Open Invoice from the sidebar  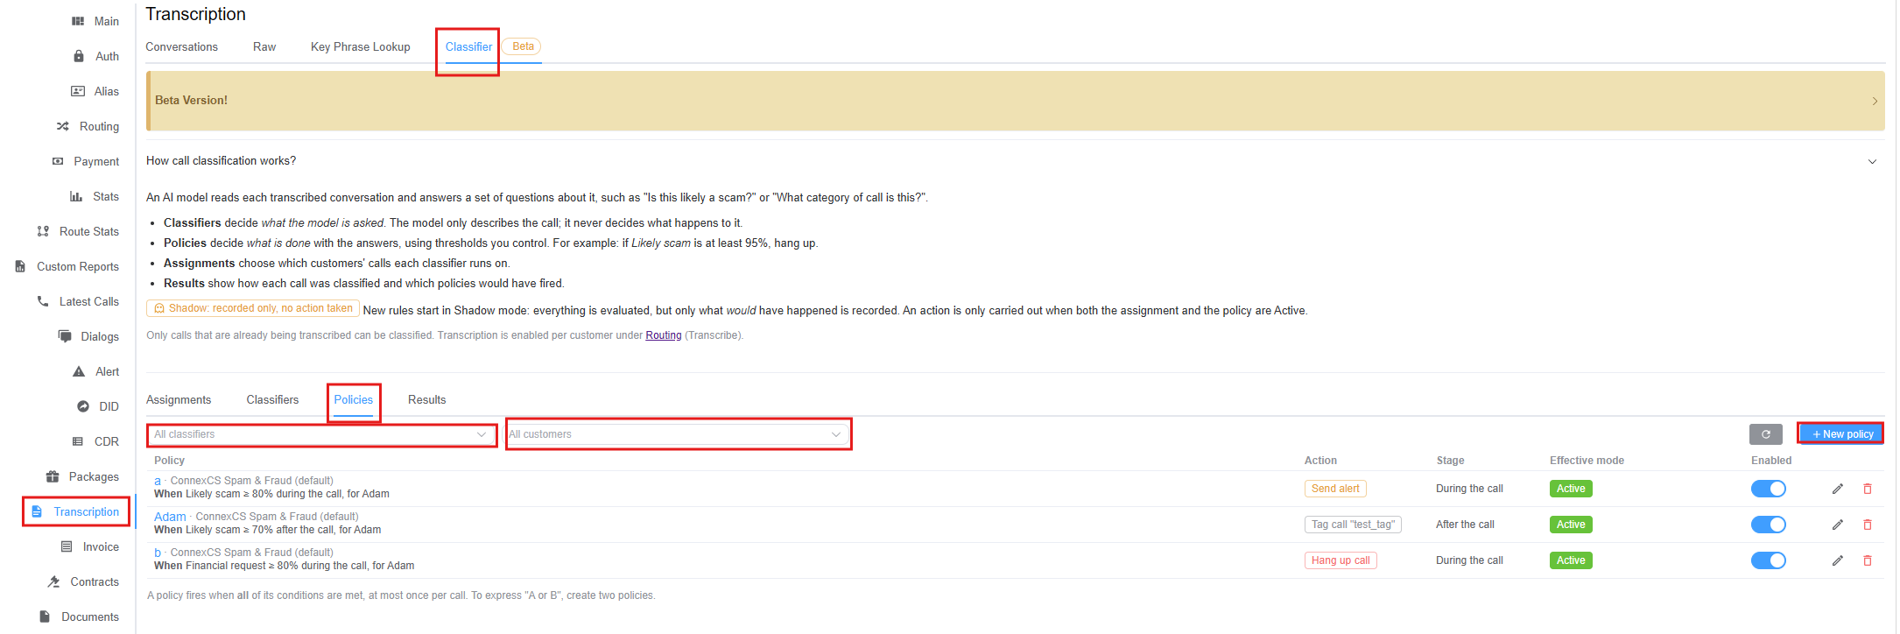pos(89,546)
